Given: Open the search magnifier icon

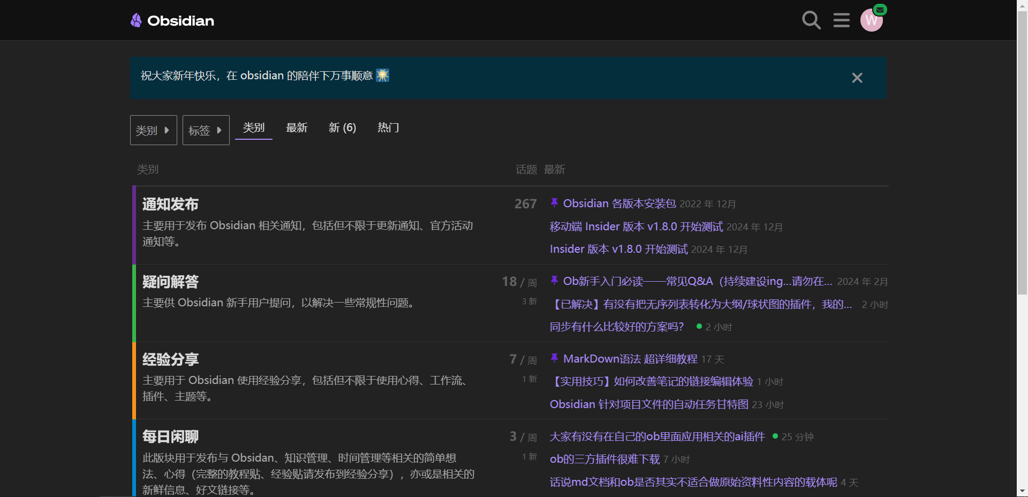Looking at the screenshot, I should tap(811, 20).
